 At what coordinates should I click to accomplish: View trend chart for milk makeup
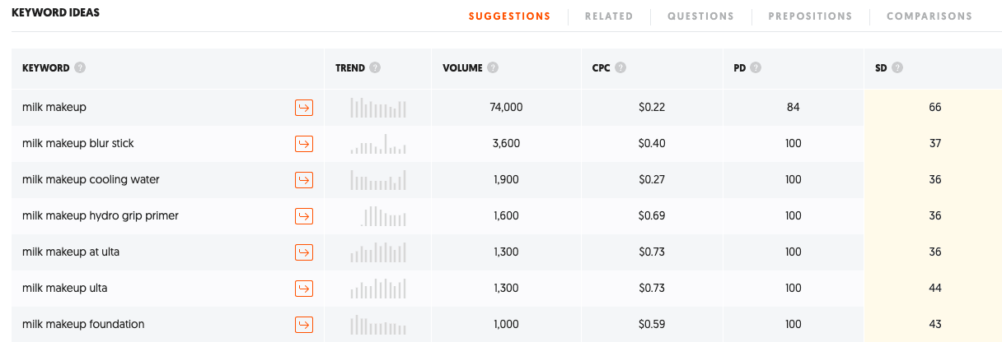coord(378,108)
